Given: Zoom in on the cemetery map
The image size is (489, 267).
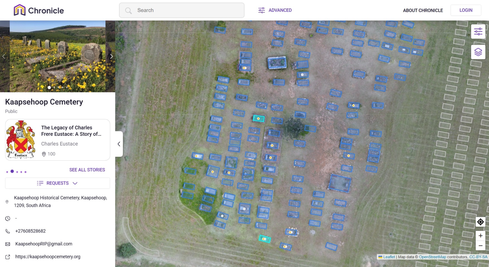Looking at the screenshot, I should [x=480, y=236].
